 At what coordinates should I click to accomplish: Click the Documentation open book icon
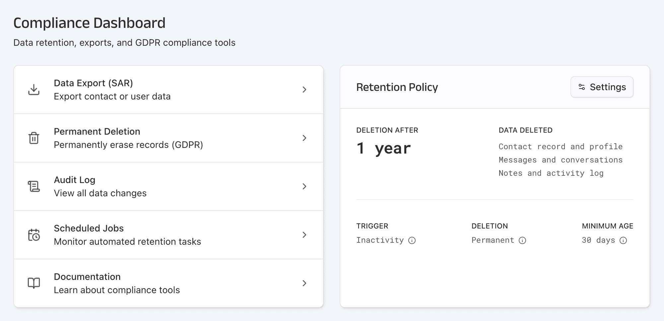coord(34,283)
